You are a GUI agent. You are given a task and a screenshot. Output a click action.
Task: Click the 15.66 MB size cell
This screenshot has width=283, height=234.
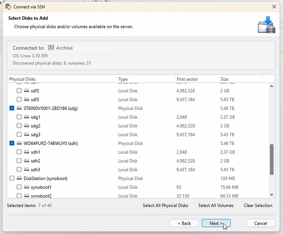tap(229, 187)
